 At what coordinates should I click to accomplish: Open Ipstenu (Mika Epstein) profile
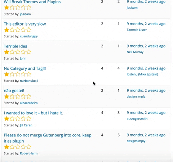point(142,74)
